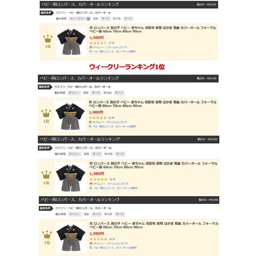Open the 性別 すべて filter in the weekly ranking
Viewport: 256px width, 256px height.
click(x=105, y=19)
